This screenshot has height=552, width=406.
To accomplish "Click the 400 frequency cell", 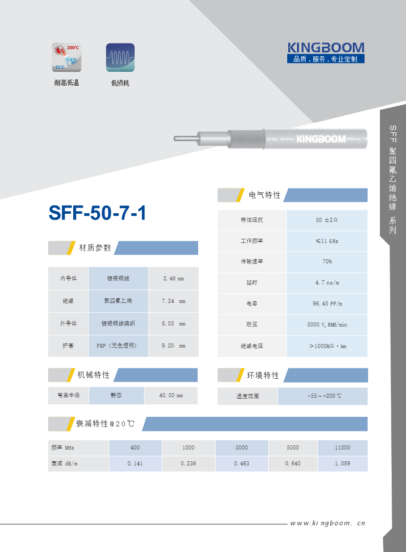I will 135,448.
